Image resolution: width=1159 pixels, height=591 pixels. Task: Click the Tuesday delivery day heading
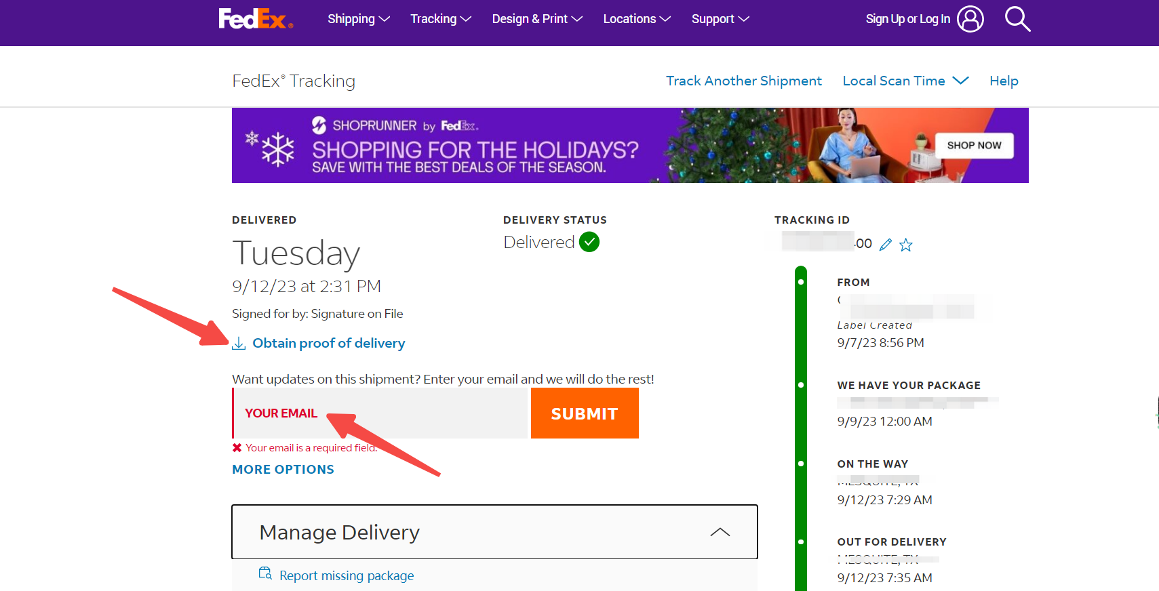(296, 253)
